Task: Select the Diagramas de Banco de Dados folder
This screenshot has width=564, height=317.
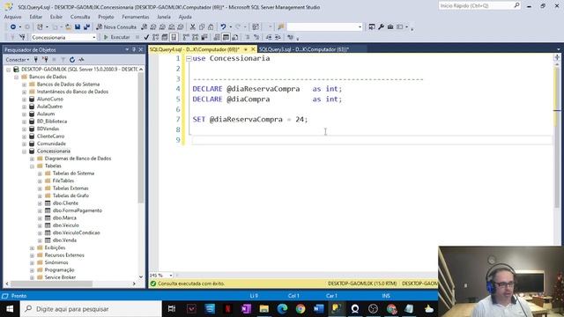Action: (78, 158)
